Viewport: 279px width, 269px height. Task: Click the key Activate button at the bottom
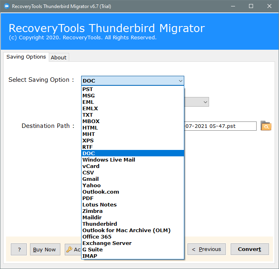point(73,249)
